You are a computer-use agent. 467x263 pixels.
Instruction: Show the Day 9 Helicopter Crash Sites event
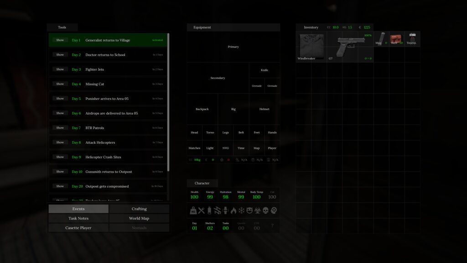[x=60, y=157]
